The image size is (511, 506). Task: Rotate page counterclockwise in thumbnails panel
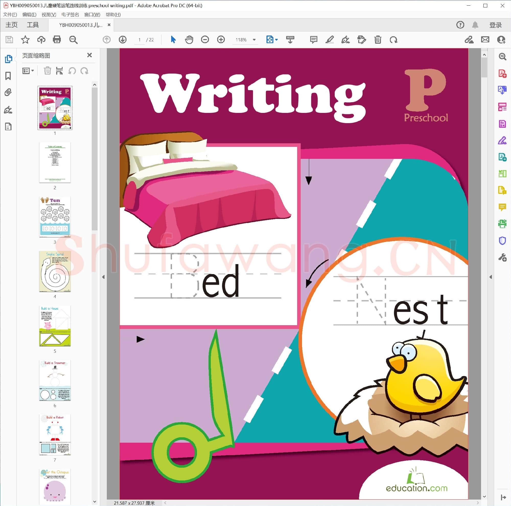72,70
